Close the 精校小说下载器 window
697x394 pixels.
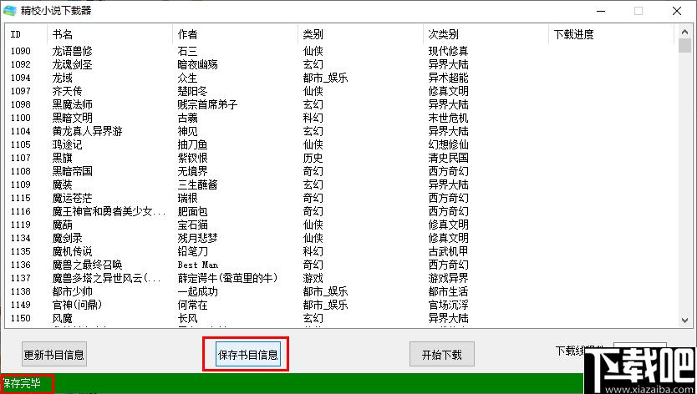677,11
